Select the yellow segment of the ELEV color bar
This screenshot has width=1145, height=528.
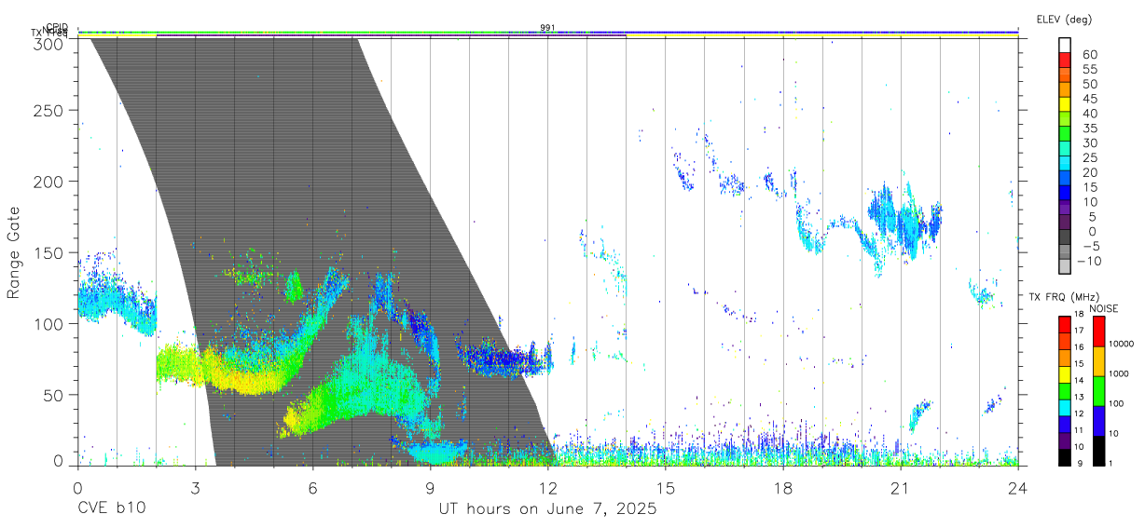1065,103
